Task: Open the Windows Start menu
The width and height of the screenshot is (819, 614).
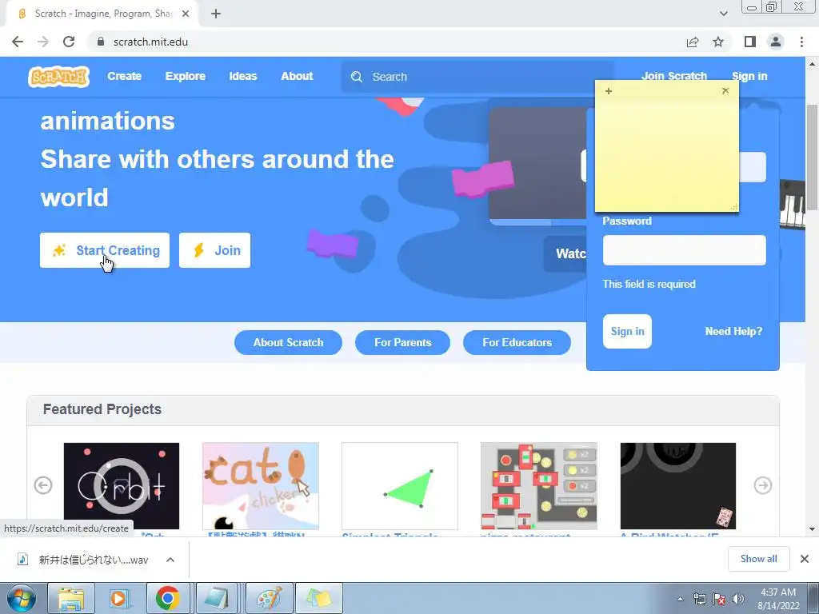Action: pyautogui.click(x=21, y=598)
